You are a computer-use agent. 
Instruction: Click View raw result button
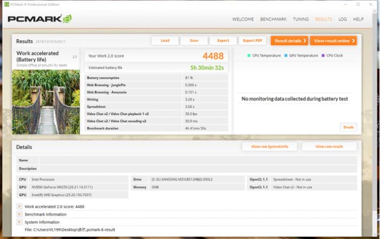pyautogui.click(x=329, y=147)
